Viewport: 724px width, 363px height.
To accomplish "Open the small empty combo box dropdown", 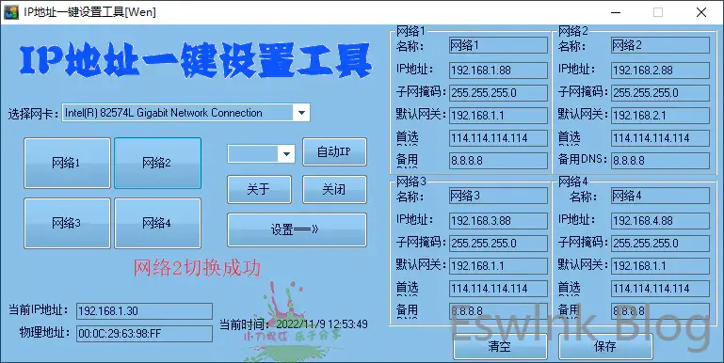I will (x=286, y=154).
